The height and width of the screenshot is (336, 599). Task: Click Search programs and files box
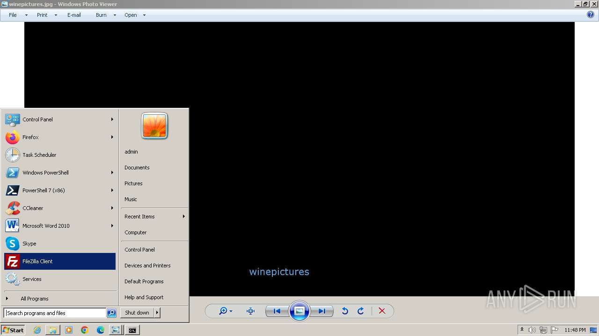pos(55,313)
